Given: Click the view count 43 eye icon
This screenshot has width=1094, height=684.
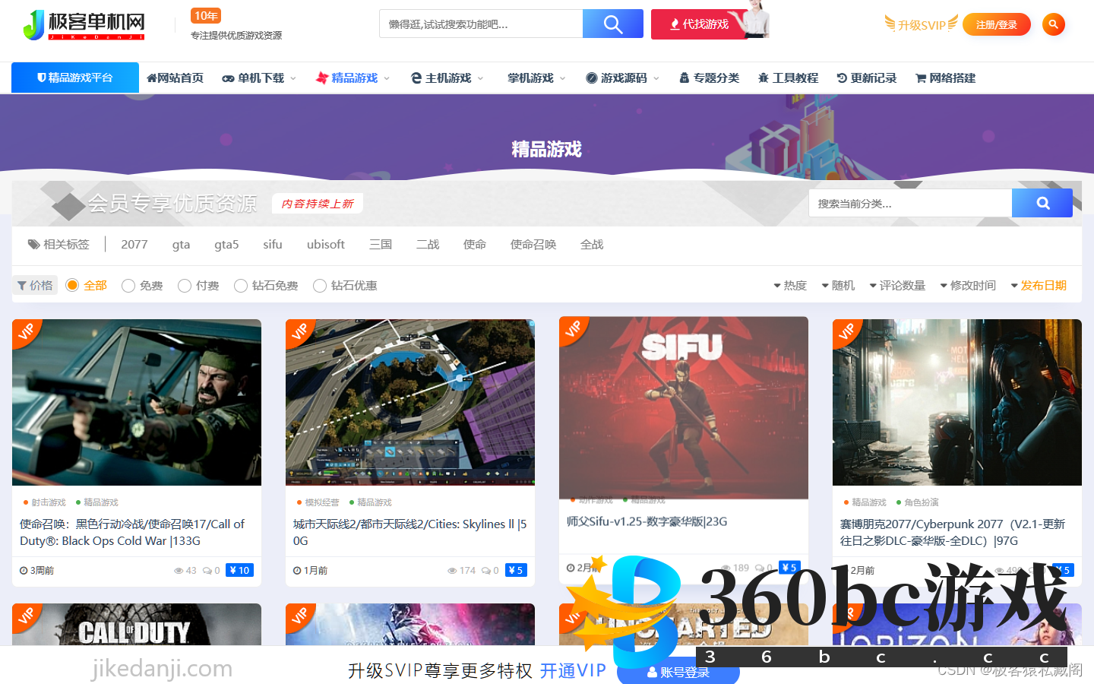Looking at the screenshot, I should click(179, 571).
